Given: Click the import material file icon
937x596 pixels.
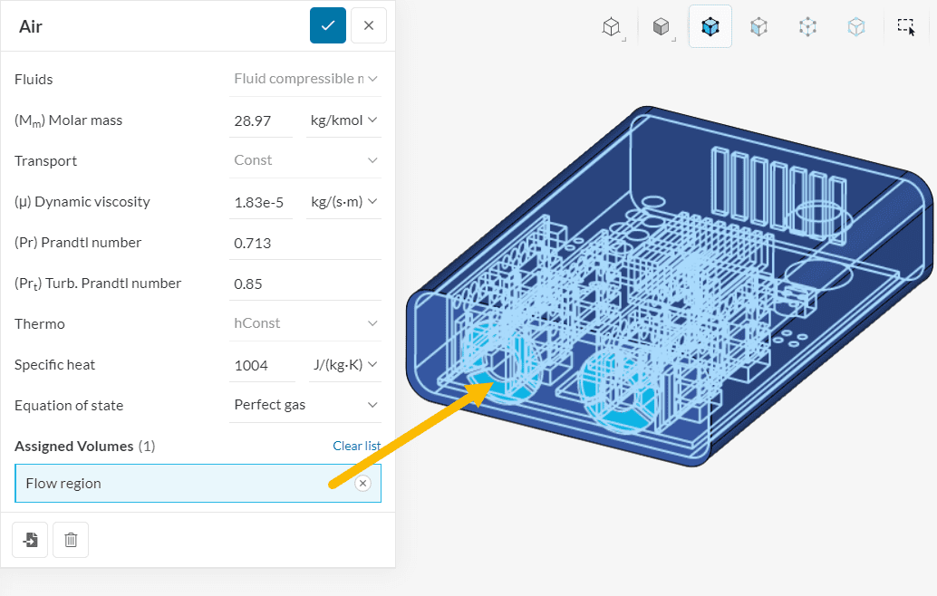Looking at the screenshot, I should click(30, 541).
